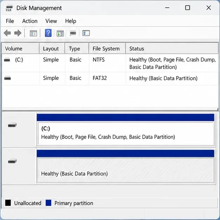Click Basic type cell in the NTFS row
This screenshot has height=220, width=220.
point(75,60)
